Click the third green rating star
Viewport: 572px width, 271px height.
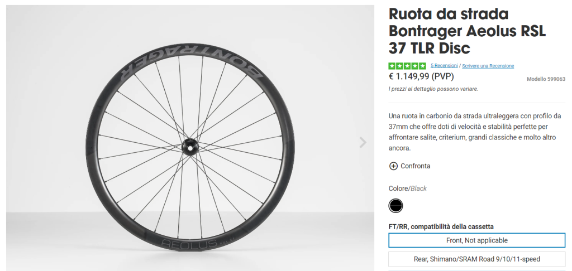coord(407,66)
